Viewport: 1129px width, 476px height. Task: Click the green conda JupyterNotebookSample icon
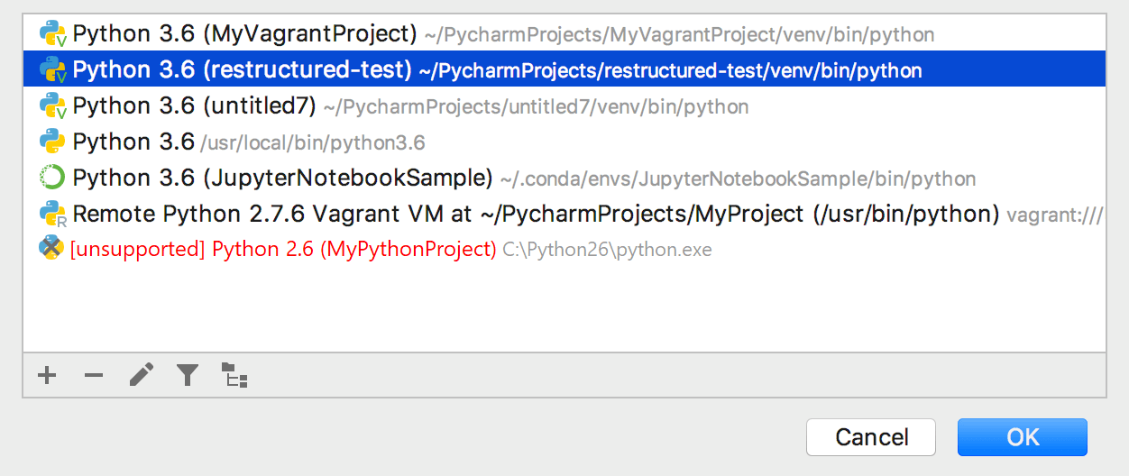tap(53, 178)
